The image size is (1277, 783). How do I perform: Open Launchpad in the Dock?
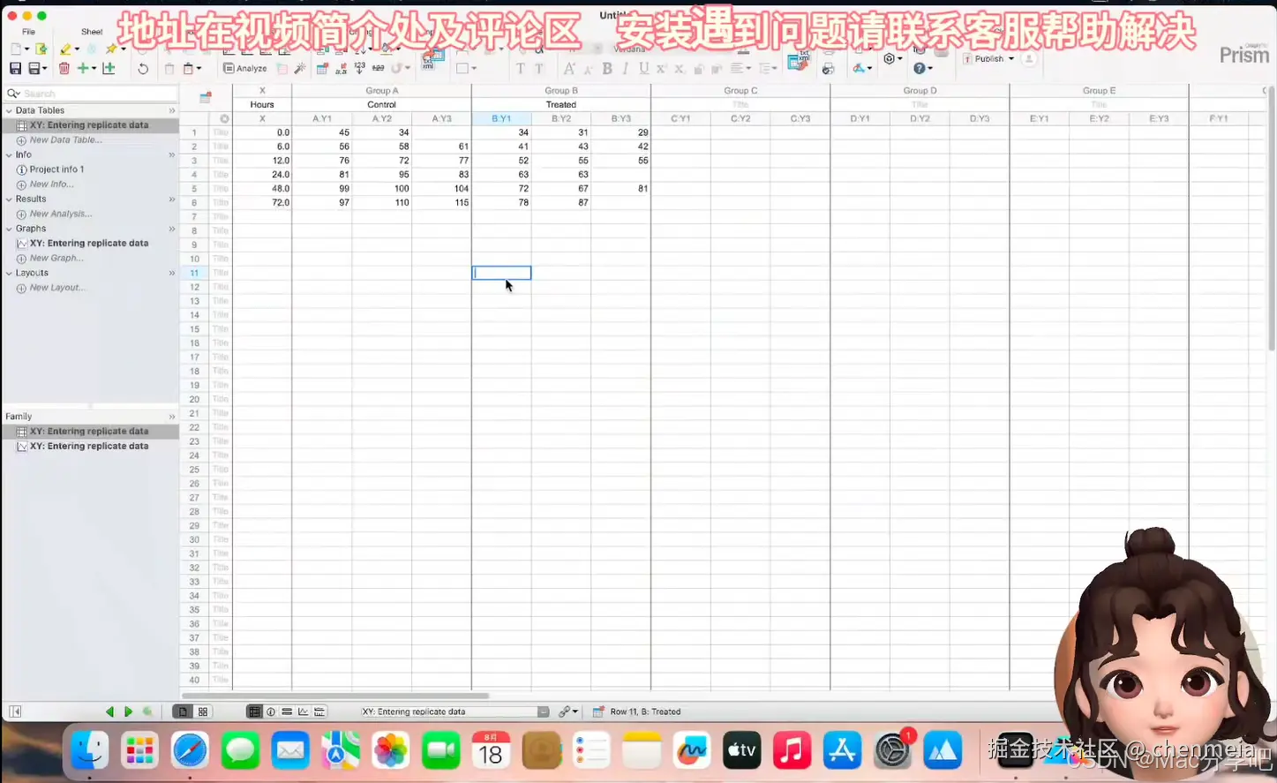139,750
